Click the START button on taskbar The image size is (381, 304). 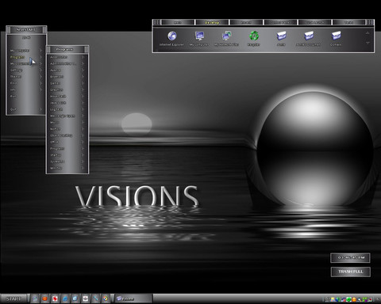click(x=13, y=298)
